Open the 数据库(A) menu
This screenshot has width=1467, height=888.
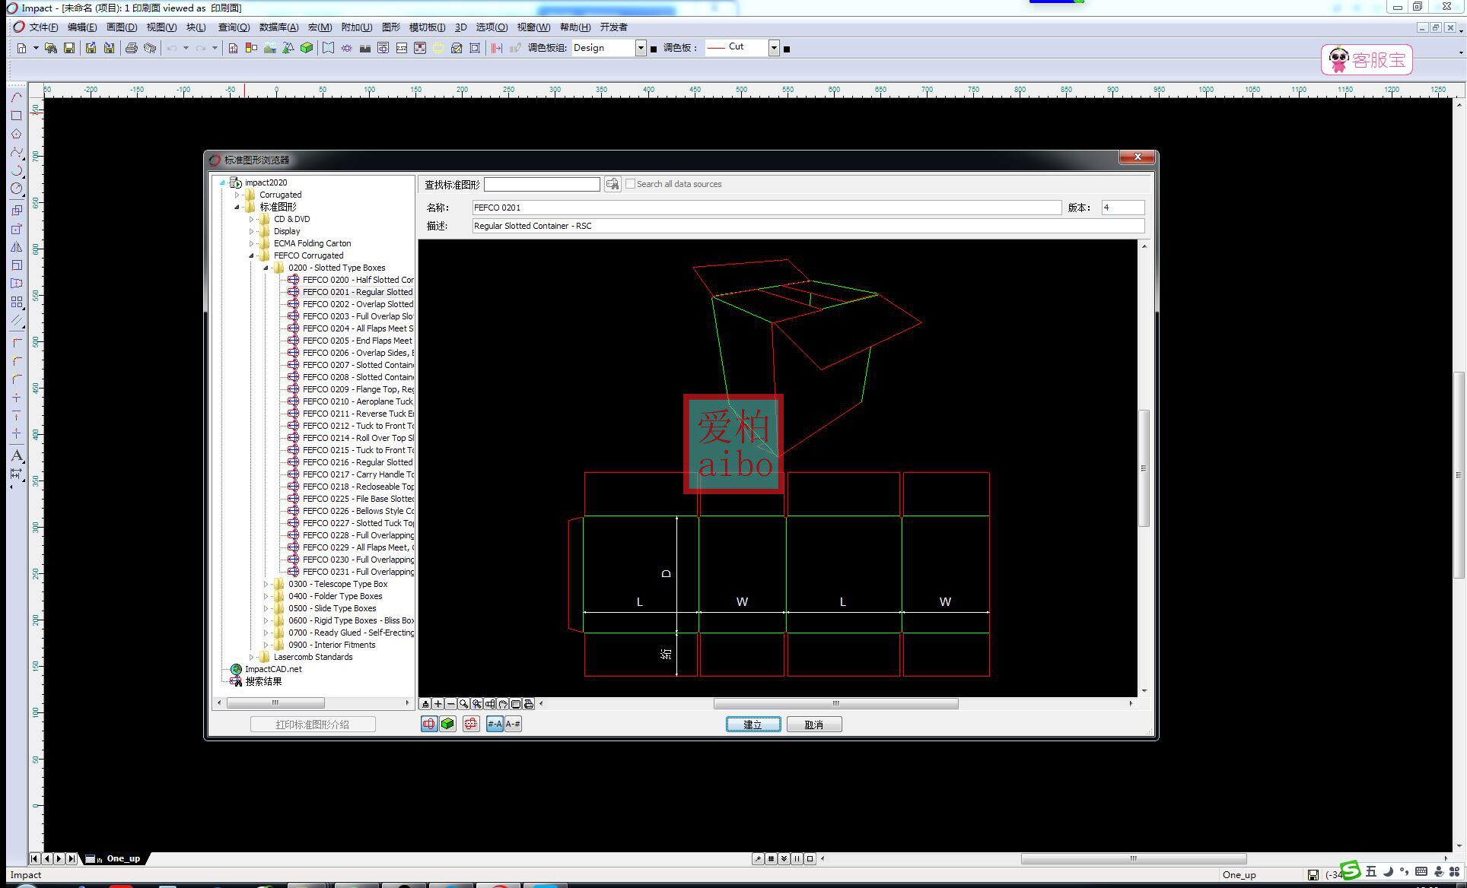[278, 27]
